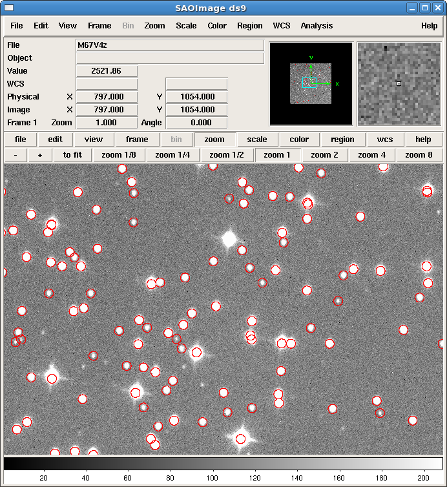Open the Help menu
The width and height of the screenshot is (447, 487).
coord(430,26)
